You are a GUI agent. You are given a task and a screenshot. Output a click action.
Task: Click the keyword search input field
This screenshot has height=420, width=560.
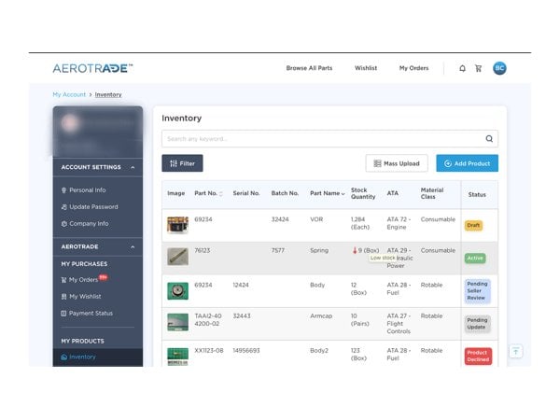(317, 138)
